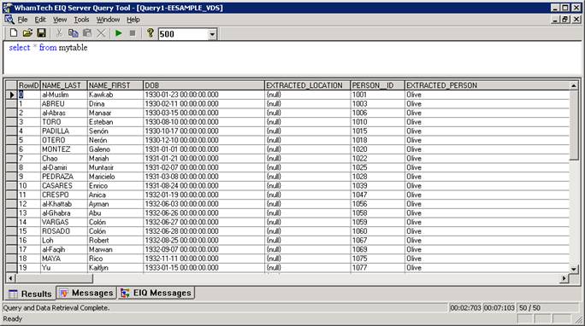Click the grid's vertical scrollbar down arrow
Screen dimensions: 585x326
(x=574, y=269)
